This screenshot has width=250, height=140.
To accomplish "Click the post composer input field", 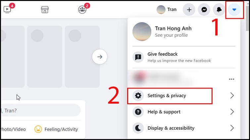I will click(41, 110).
